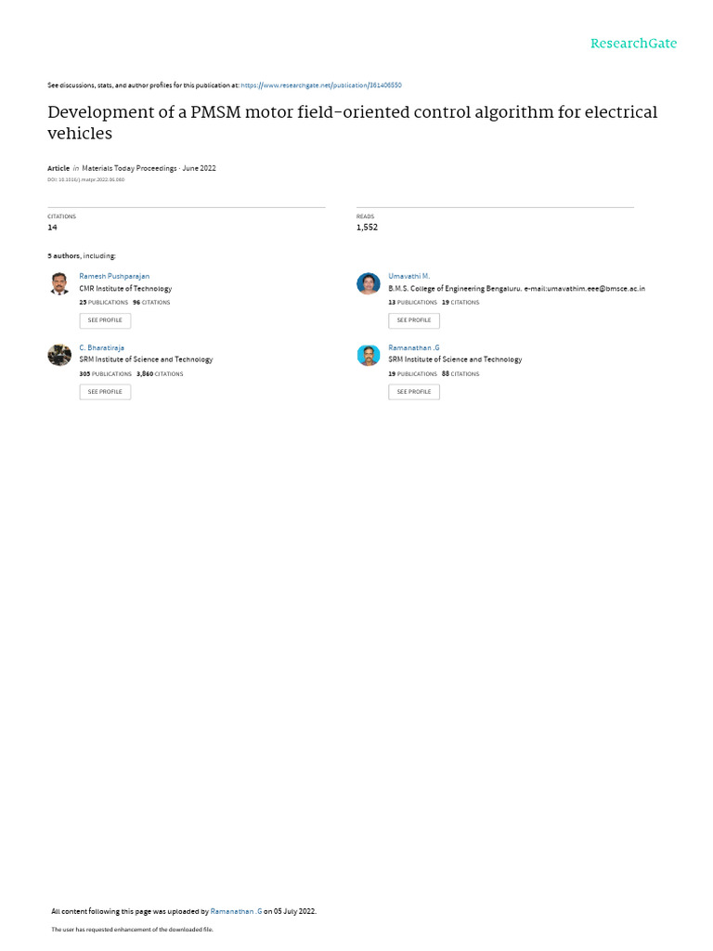Click Umavathi M.'s profile photo
This screenshot has height=951, width=713.
click(x=368, y=284)
